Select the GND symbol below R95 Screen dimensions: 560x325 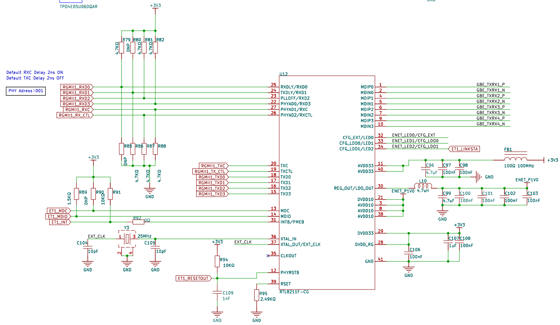tap(257, 315)
